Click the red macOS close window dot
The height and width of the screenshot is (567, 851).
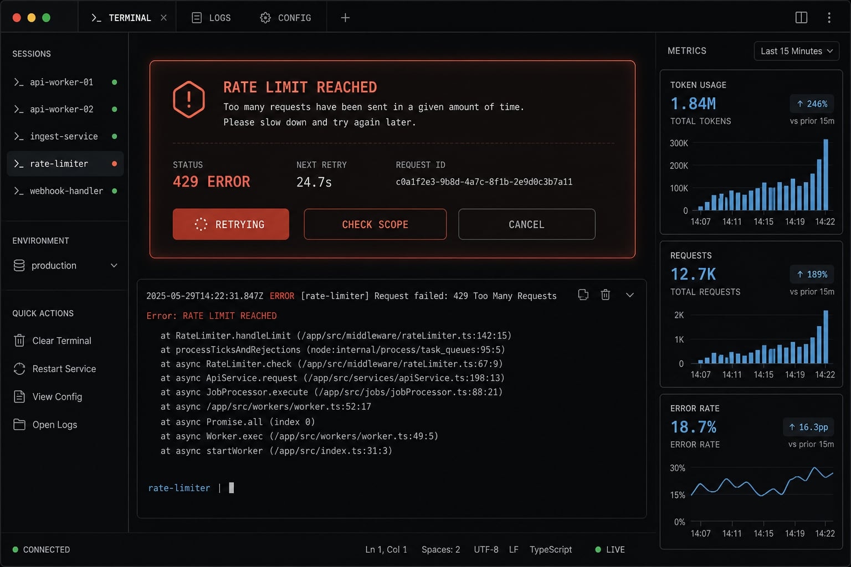(x=17, y=18)
